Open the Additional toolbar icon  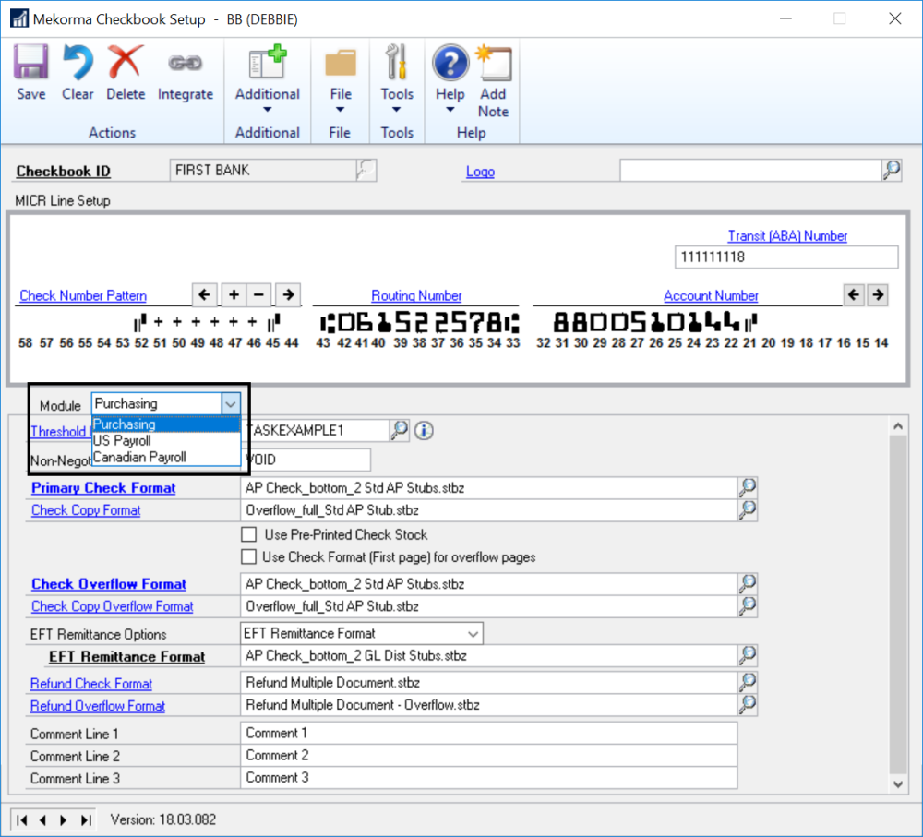click(268, 62)
